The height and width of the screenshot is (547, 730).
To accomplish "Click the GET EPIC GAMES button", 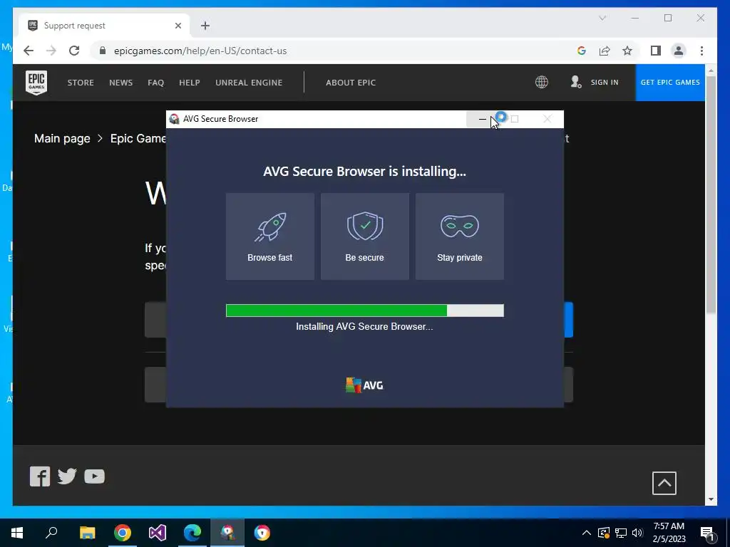I will 670,83.
